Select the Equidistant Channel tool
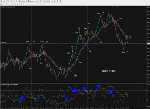150x109 pixels. click(x=13, y=4)
